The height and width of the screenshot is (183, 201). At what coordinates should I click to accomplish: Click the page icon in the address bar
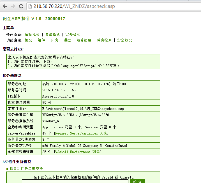(x=30, y=6)
